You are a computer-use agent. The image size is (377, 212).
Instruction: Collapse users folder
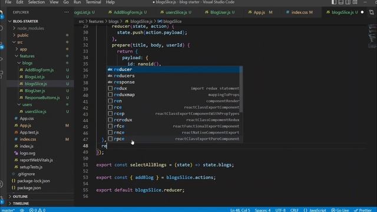pos(27,105)
